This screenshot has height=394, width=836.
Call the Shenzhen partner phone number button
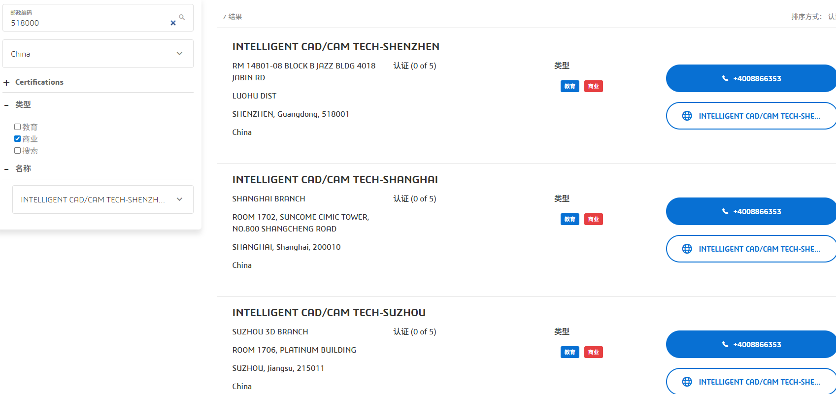tap(751, 78)
